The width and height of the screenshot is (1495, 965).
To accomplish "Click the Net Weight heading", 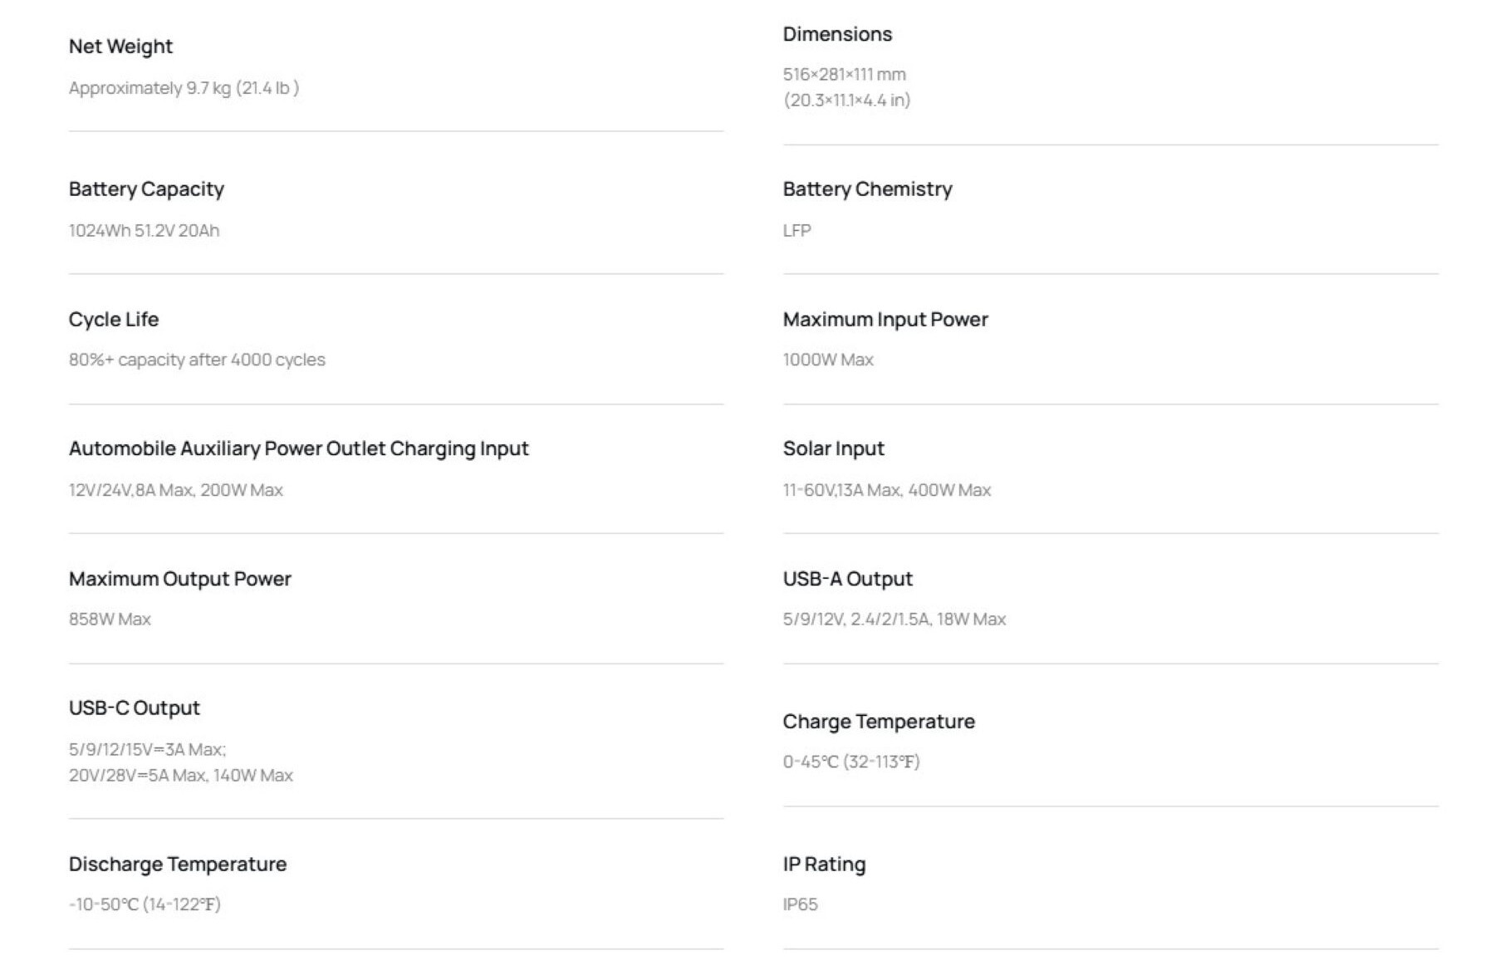I will [120, 47].
